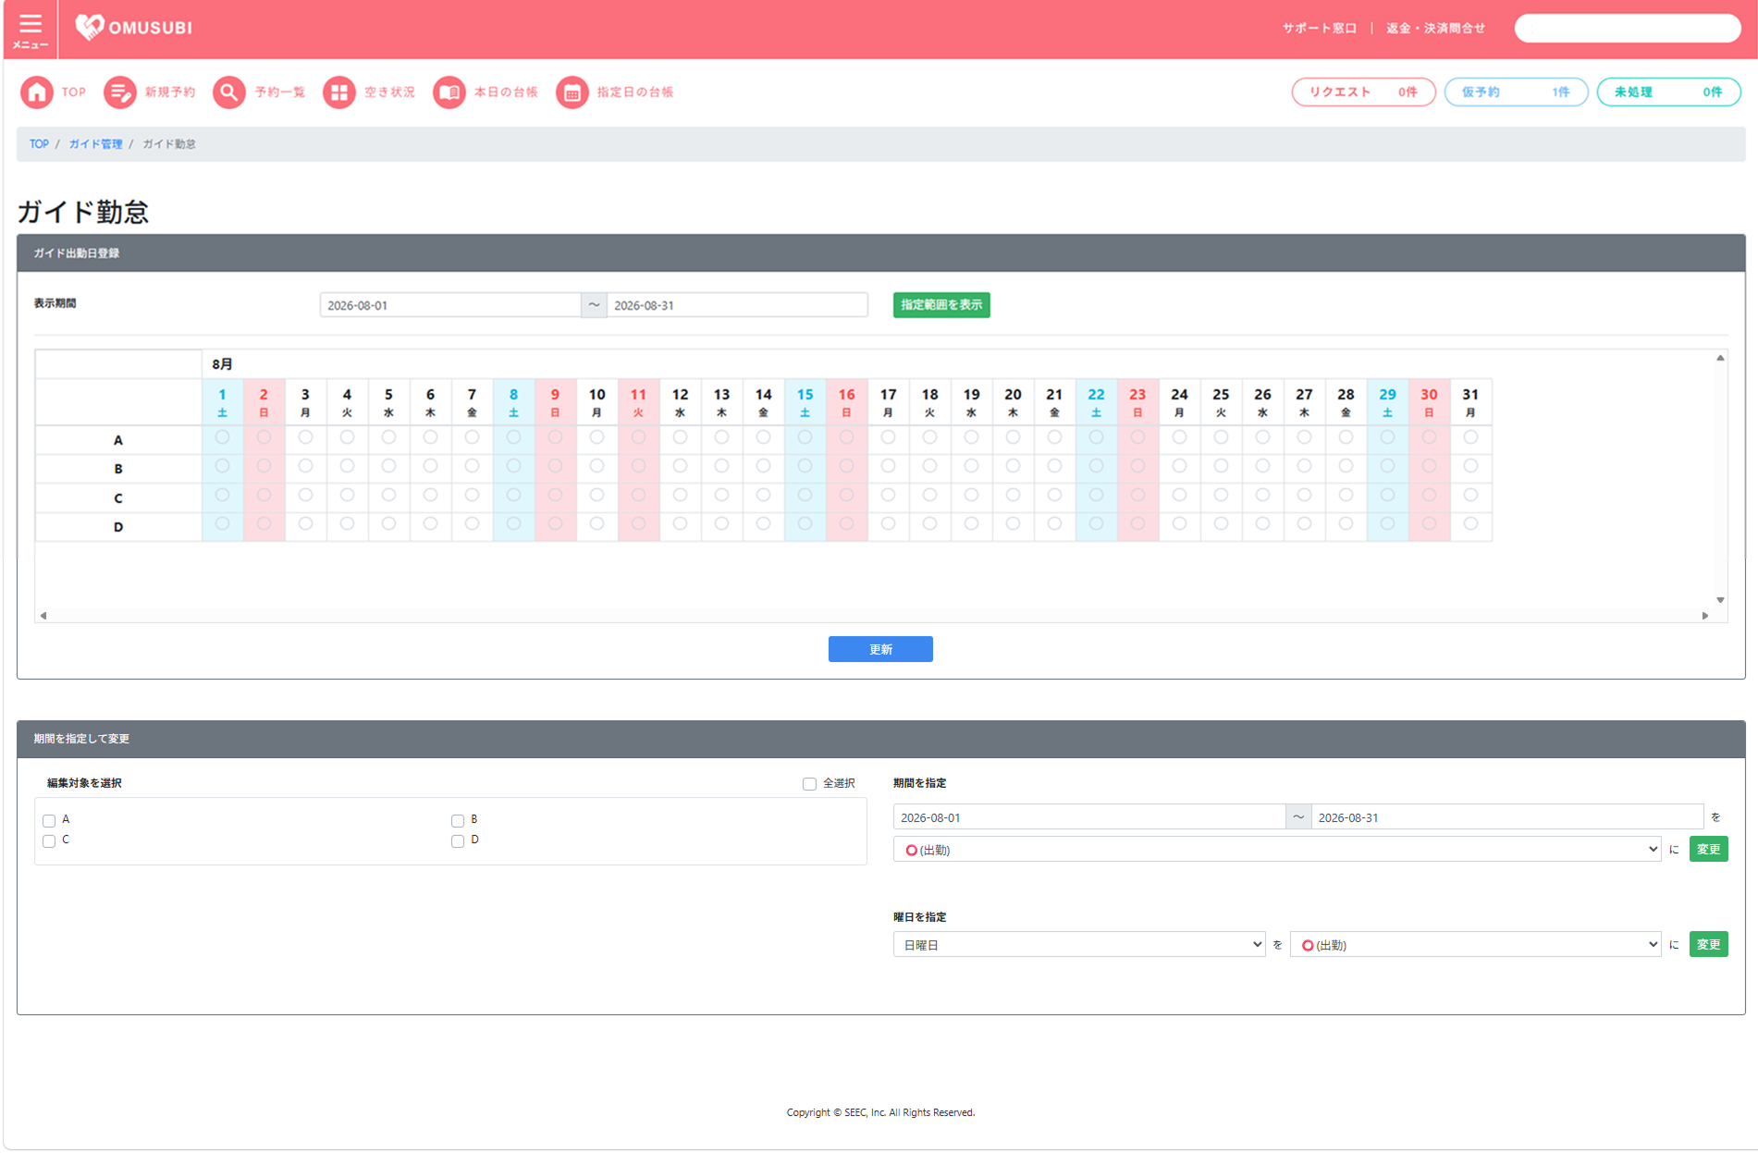Open the 未処理 0件 pill
This screenshot has width=1758, height=1153.
[1668, 92]
